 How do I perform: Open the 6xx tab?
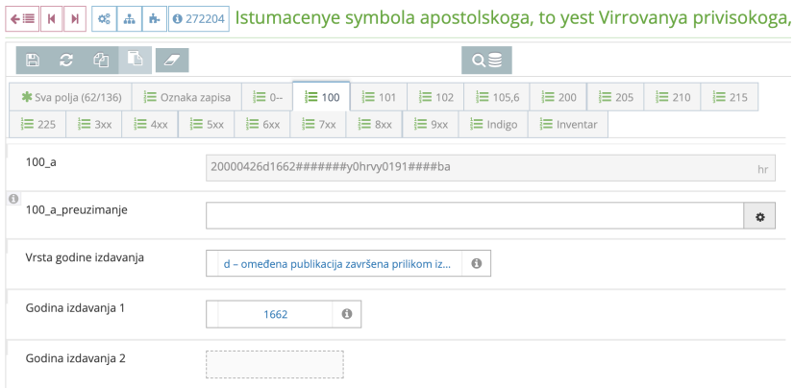click(x=262, y=125)
